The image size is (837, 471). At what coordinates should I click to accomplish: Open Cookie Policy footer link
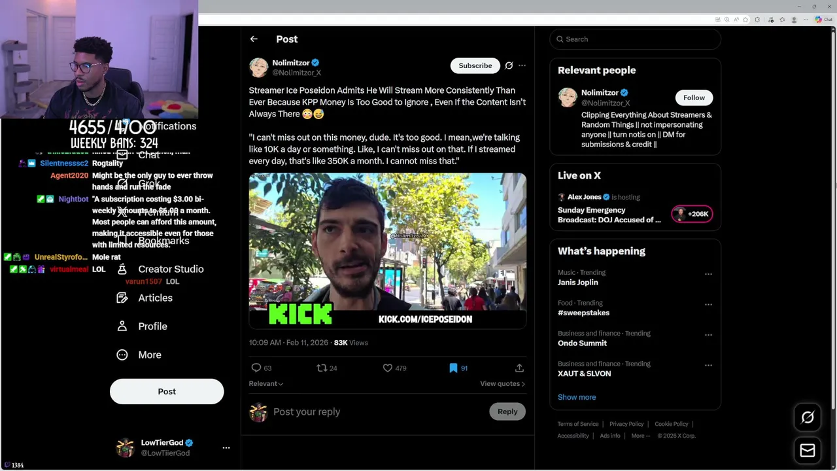pos(672,424)
